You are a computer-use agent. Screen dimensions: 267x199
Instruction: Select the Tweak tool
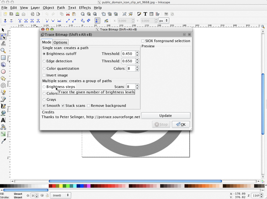[3, 43]
